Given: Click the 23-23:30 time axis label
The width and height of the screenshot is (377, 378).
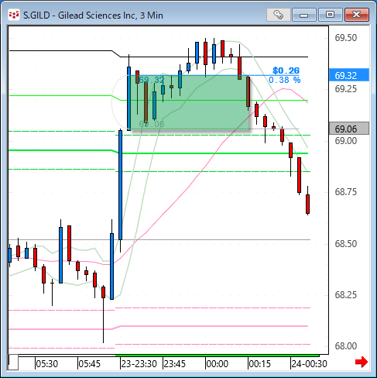Looking at the screenshot, I should coord(139,364).
